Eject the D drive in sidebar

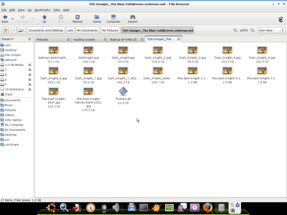(x=30, y=80)
